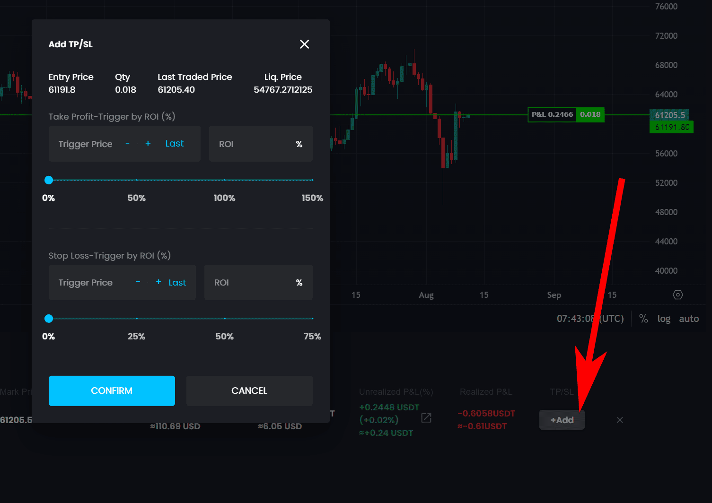Viewport: 712px width, 503px height.
Task: Set Stop Loss slider to 50% mark
Action: 225,319
